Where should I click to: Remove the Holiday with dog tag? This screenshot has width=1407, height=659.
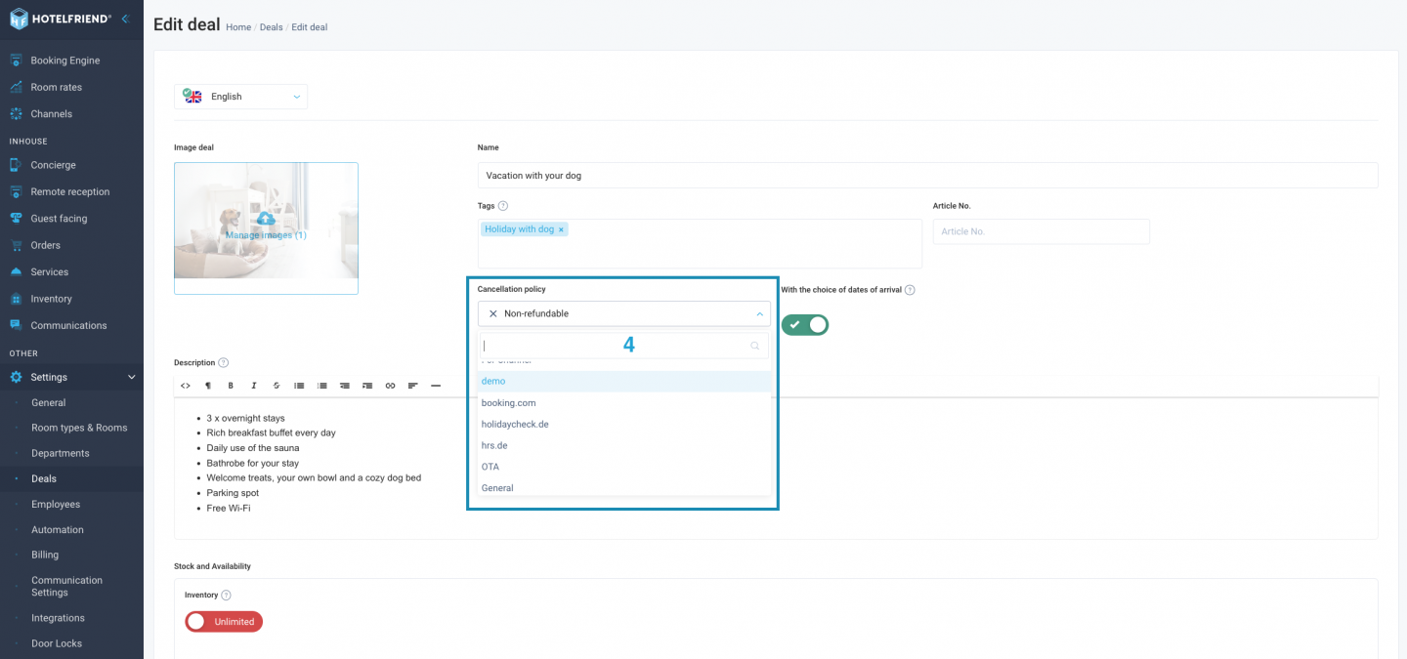tap(561, 229)
